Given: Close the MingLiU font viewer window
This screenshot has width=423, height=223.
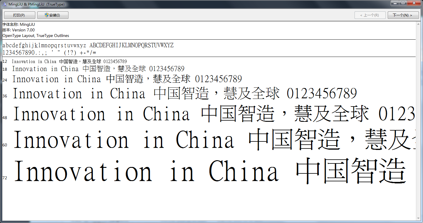Looking at the screenshot, I should (x=414, y=3).
